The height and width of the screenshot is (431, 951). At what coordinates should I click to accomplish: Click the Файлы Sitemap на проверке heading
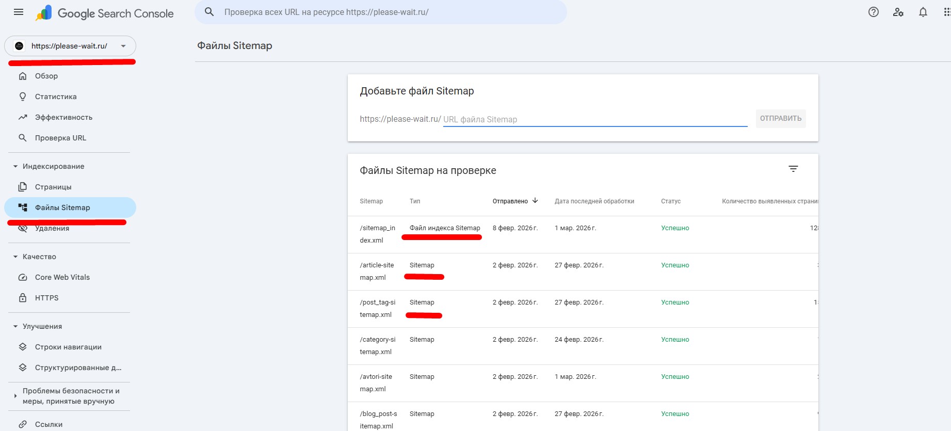[x=428, y=170]
